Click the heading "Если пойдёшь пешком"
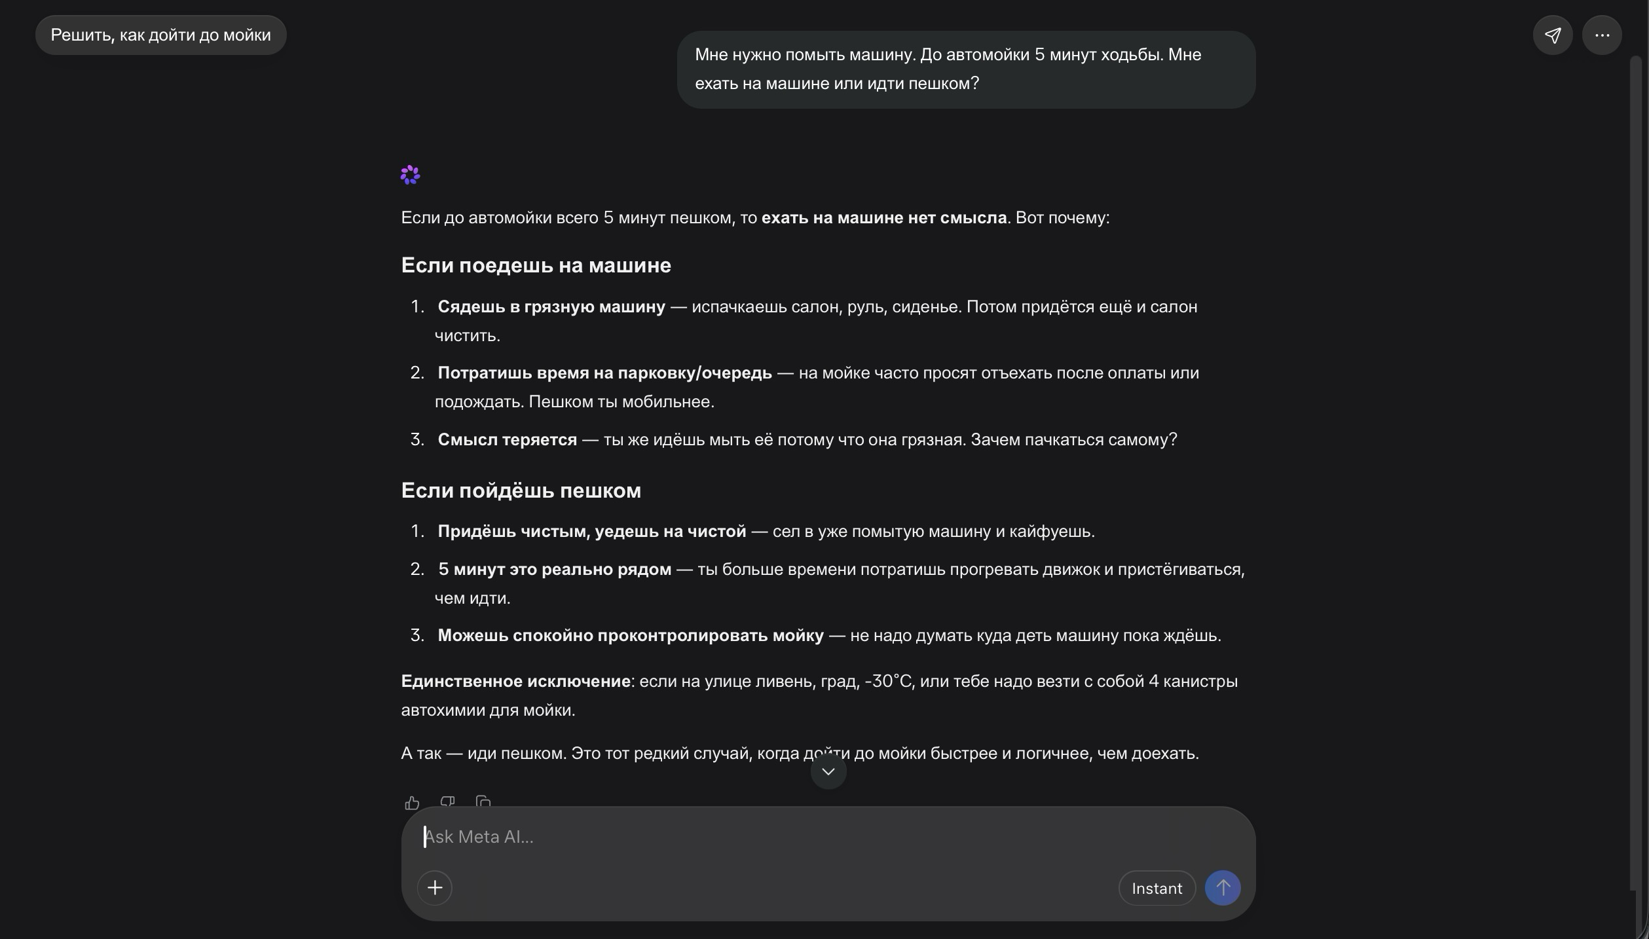The width and height of the screenshot is (1649, 939). click(521, 490)
